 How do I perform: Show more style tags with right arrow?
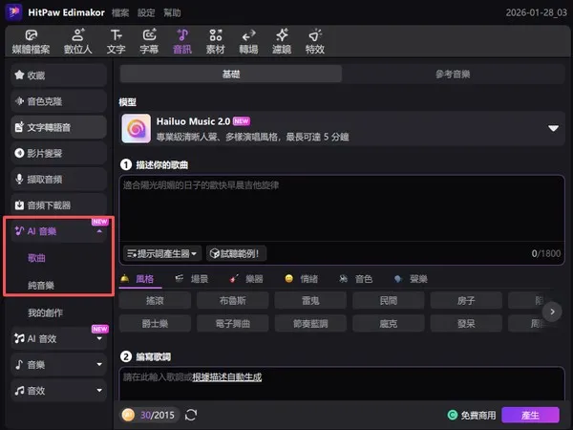pos(552,312)
